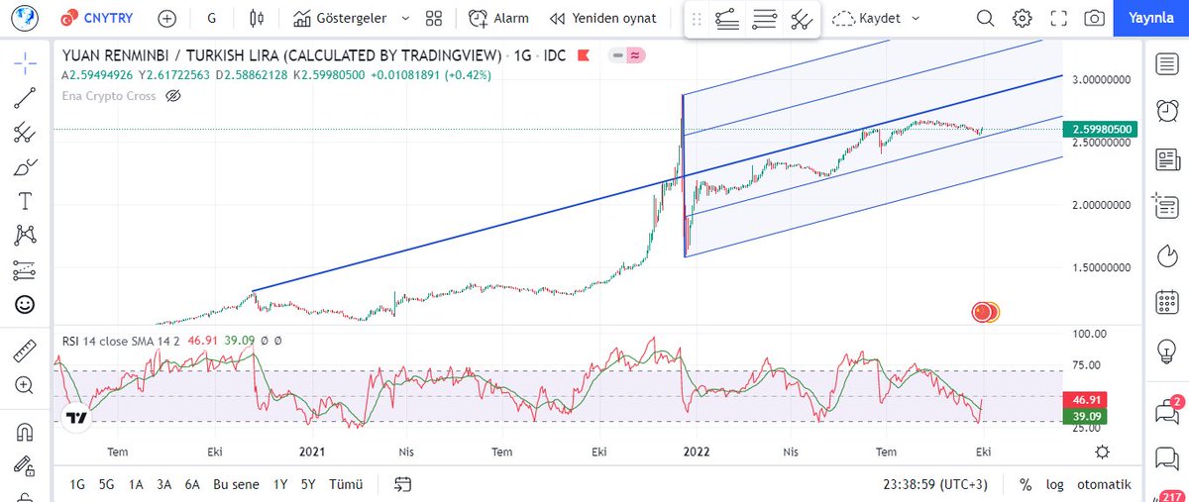
Task: Select the parallel lines tool in floating toolbar
Action: [x=764, y=19]
